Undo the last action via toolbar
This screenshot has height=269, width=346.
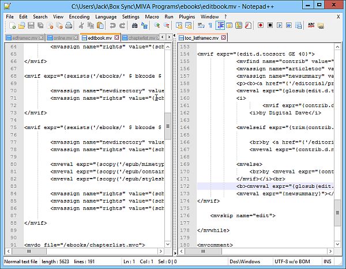pyautogui.click(x=112, y=25)
